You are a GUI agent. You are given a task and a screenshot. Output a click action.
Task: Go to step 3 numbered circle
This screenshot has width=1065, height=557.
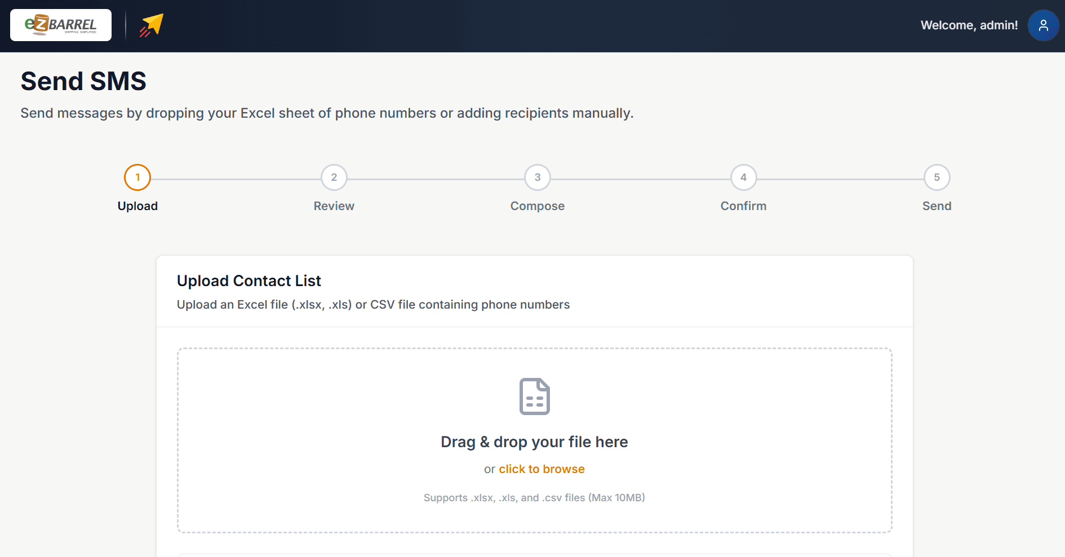click(538, 177)
